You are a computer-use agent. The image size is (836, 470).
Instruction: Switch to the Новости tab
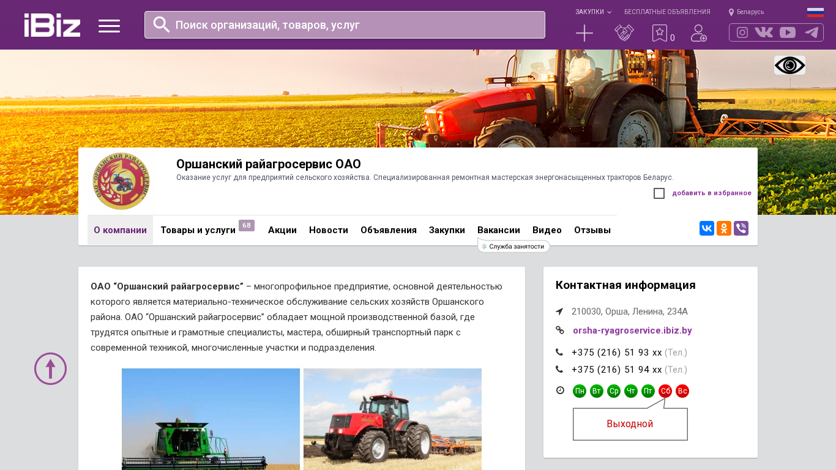click(x=329, y=230)
